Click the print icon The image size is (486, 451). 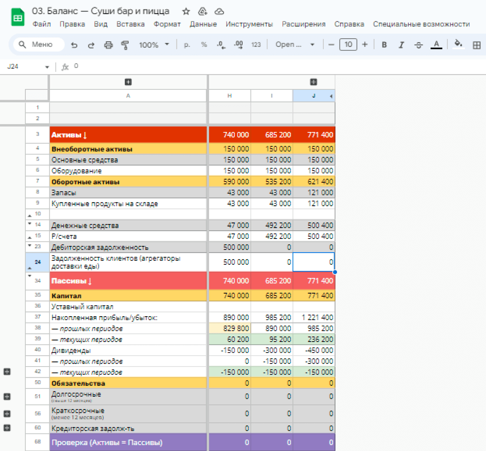[x=108, y=45]
